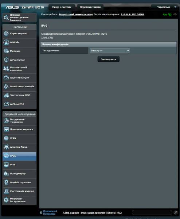
Task: Open the Українська language dropdown
Action: pyautogui.click(x=165, y=7)
